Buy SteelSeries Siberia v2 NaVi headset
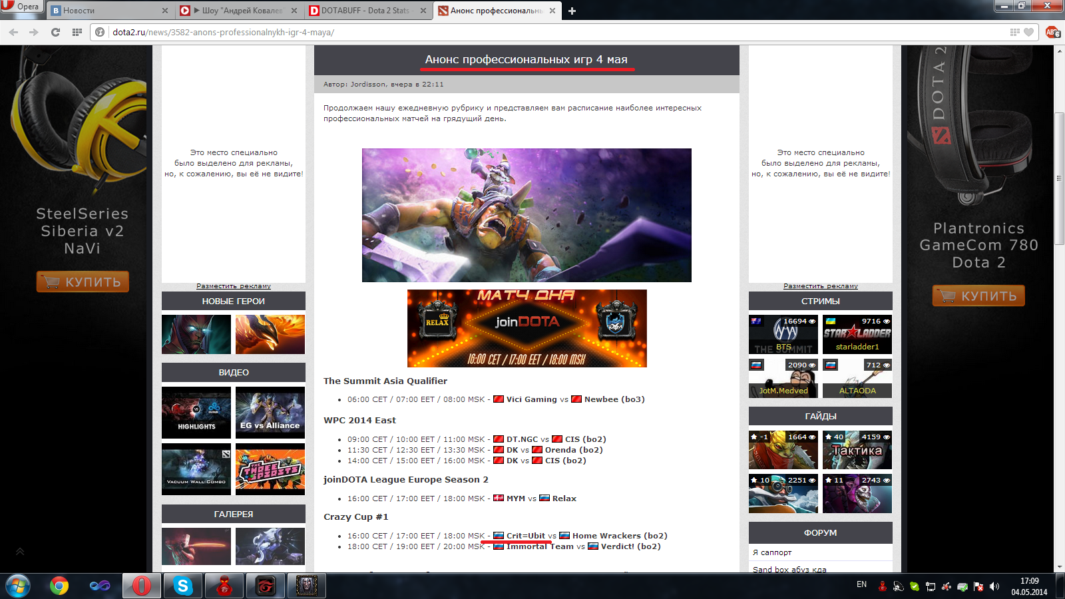 pos(83,282)
